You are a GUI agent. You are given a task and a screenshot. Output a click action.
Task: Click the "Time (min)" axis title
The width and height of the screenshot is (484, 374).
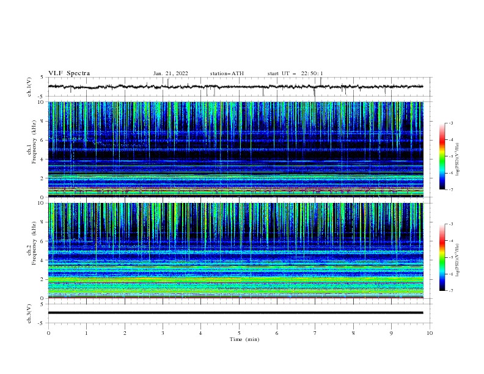[244, 339]
